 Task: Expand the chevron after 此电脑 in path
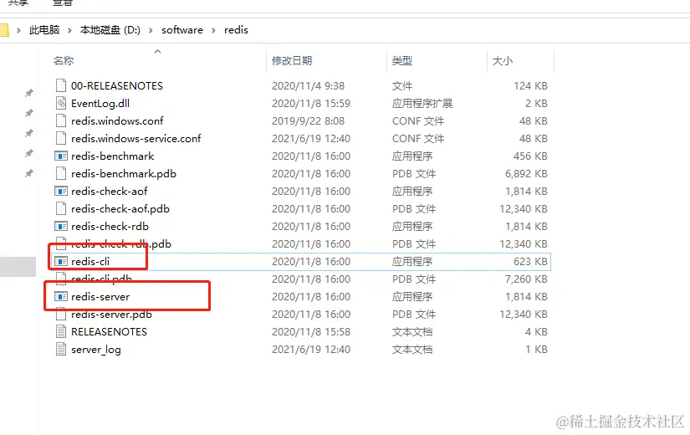tap(69, 30)
